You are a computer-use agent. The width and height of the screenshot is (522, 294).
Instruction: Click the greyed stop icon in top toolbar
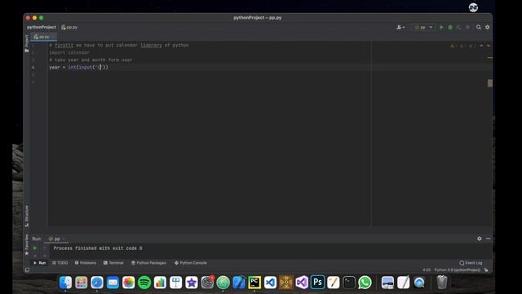point(467,27)
